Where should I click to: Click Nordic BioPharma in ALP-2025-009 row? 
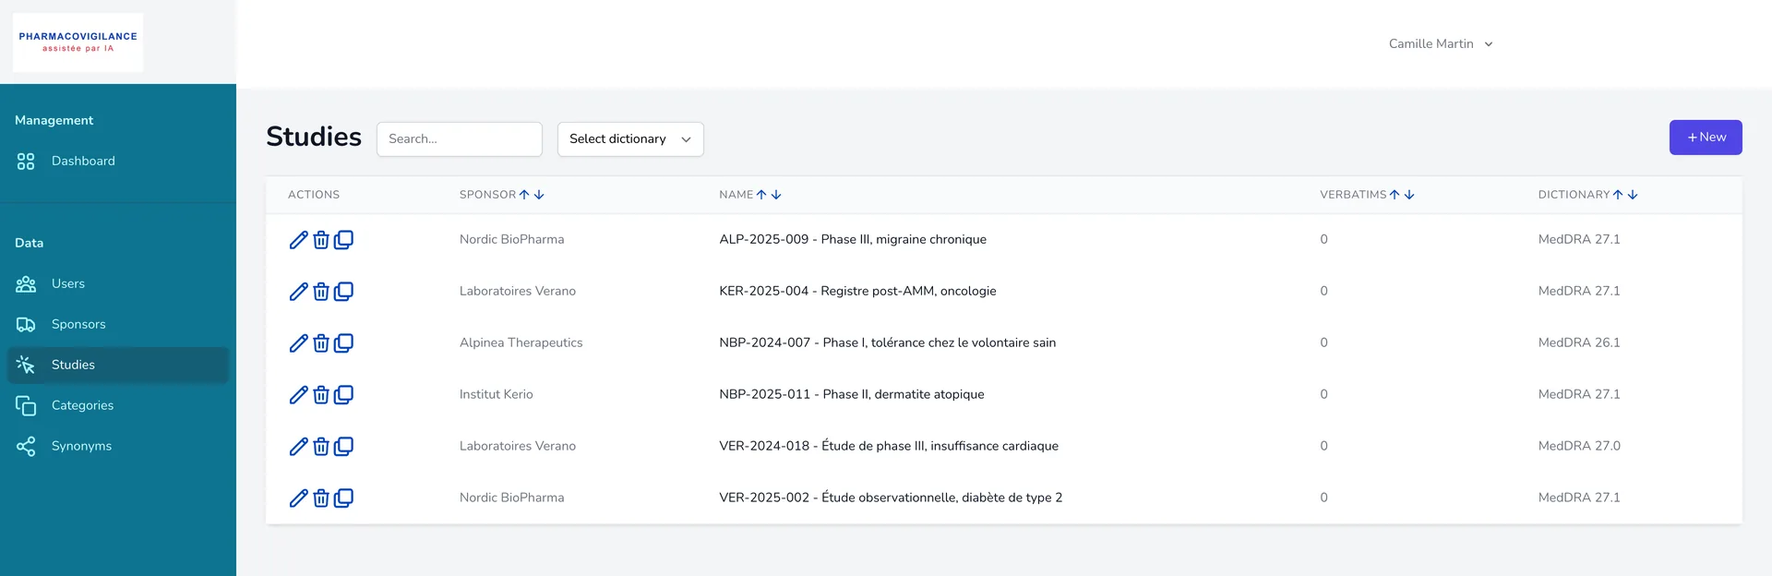tap(512, 239)
